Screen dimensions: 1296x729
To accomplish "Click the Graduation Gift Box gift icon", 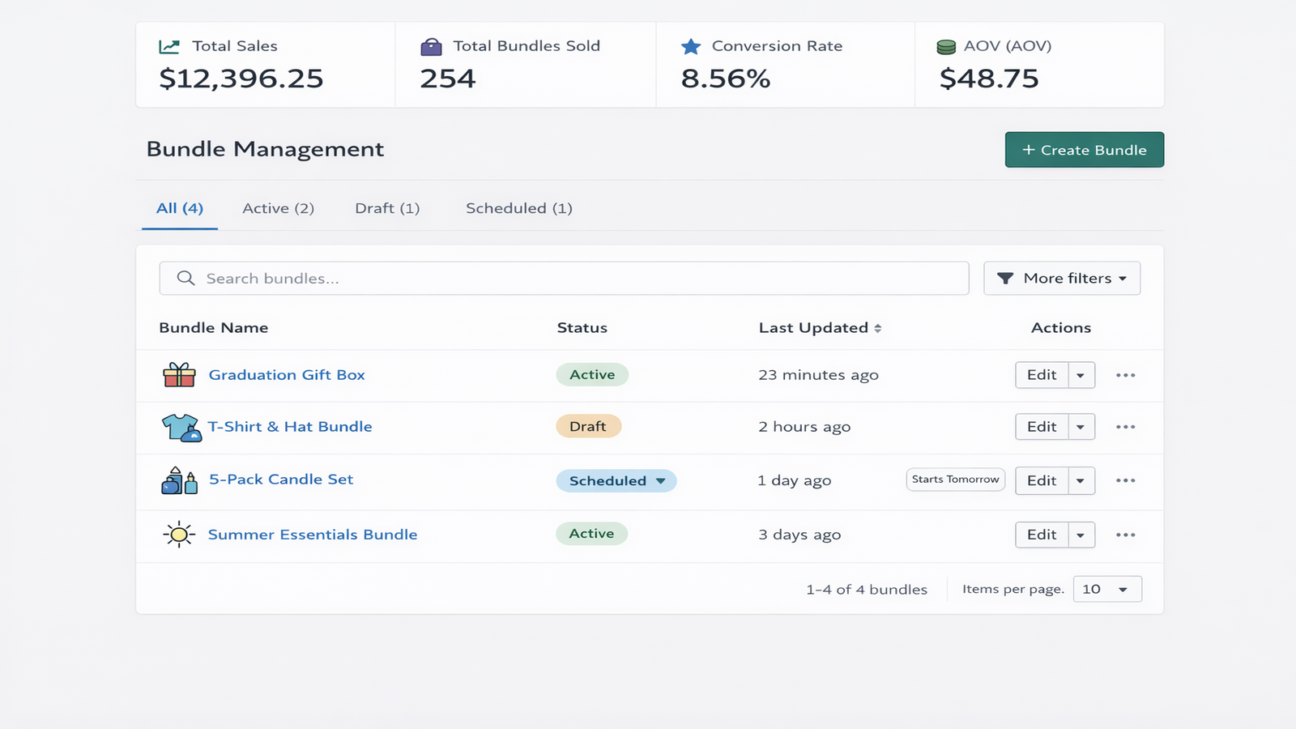I will click(x=179, y=374).
